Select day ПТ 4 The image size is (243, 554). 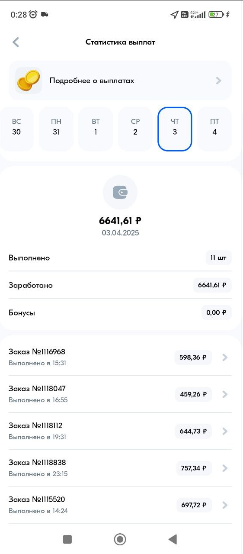click(x=214, y=129)
